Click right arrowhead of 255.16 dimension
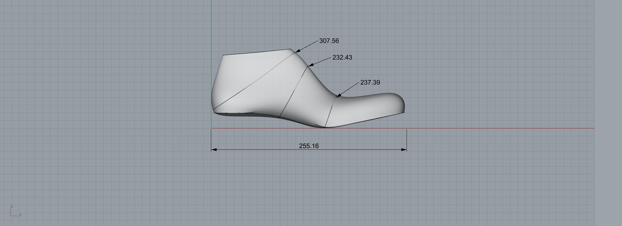Viewport: 622px width, 226px height. [x=404, y=149]
